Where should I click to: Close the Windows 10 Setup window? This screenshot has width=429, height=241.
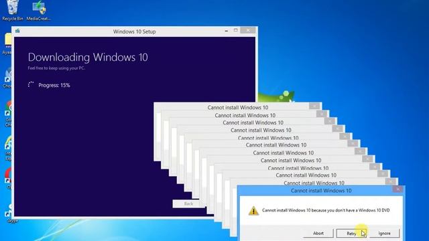(x=248, y=30)
